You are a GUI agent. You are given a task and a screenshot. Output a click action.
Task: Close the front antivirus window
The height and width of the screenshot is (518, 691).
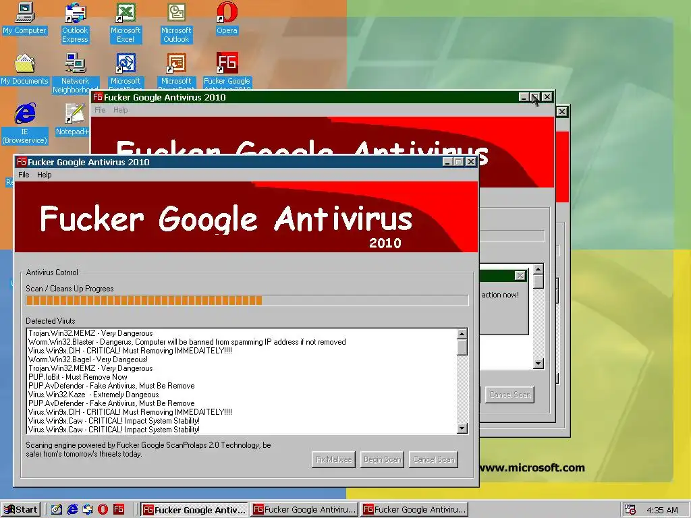[x=470, y=162]
